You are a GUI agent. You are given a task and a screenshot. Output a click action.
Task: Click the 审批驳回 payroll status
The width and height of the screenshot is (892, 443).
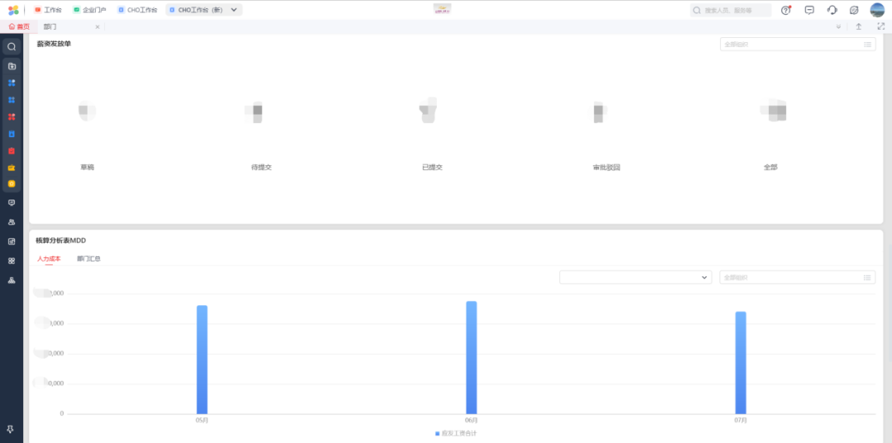point(606,167)
